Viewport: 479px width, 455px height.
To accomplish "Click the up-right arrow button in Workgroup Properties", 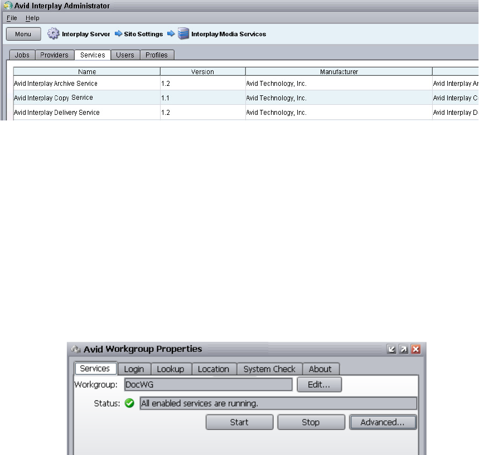I will tap(404, 349).
